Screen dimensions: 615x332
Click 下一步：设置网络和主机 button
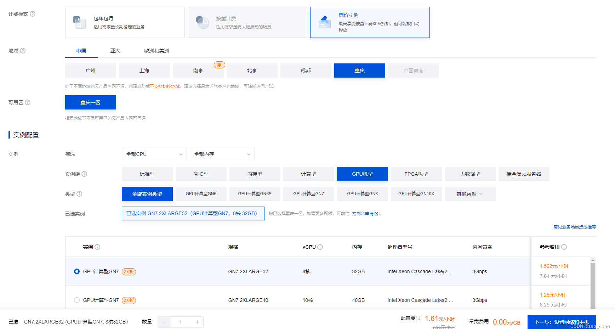tap(562, 322)
